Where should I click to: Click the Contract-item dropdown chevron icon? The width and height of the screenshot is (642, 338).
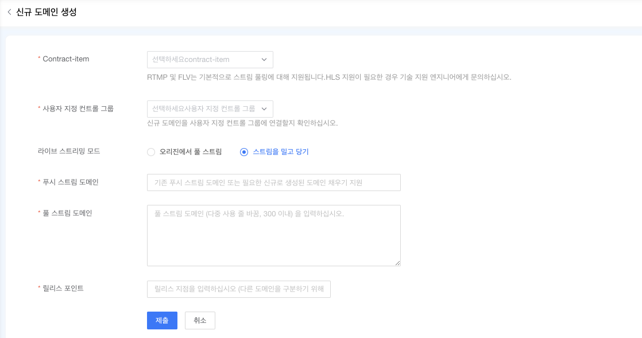point(264,59)
